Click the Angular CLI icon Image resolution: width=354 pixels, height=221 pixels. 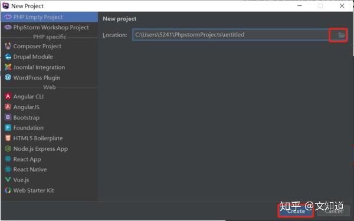coord(8,97)
